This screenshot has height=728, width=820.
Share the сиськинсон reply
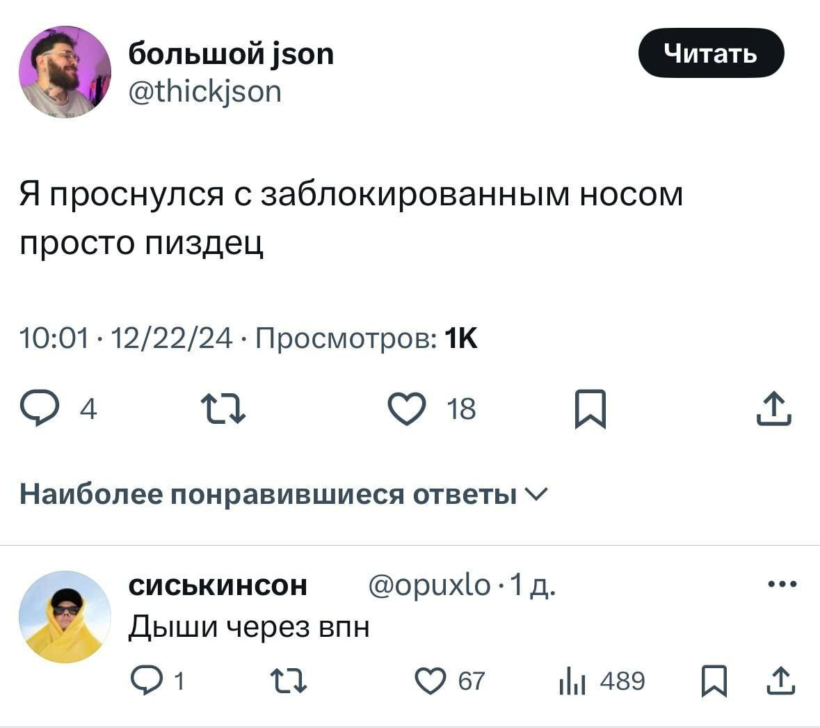pos(780,681)
